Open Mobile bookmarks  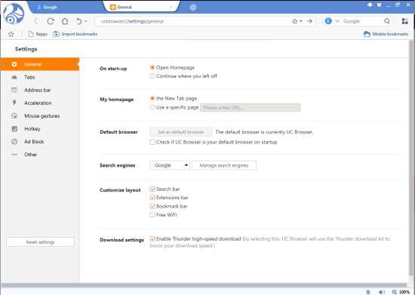pyautogui.click(x=386, y=34)
